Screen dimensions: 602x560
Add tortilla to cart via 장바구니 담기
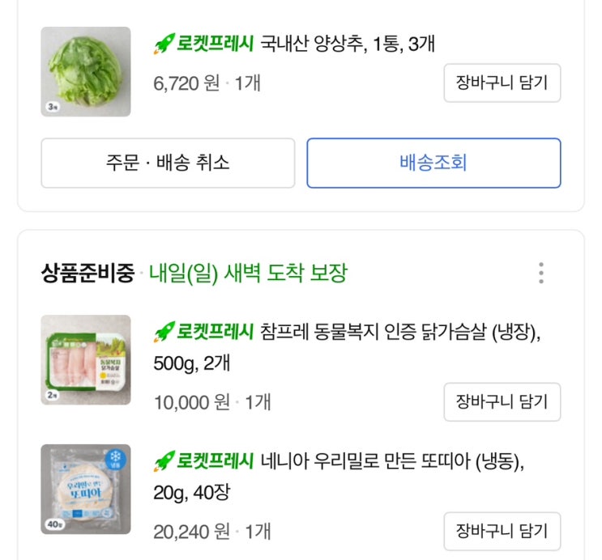point(502,531)
